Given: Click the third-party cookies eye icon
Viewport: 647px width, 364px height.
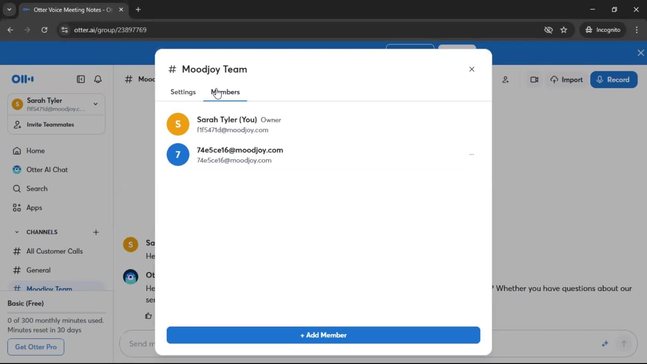Looking at the screenshot, I should 548,30.
